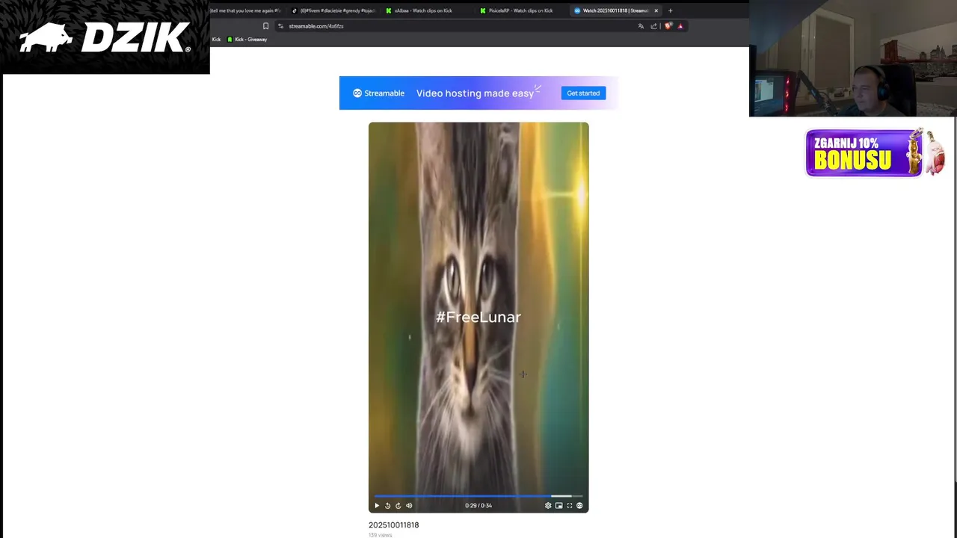957x538 pixels.
Task: Seek on the video progress bar
Action: click(x=478, y=495)
